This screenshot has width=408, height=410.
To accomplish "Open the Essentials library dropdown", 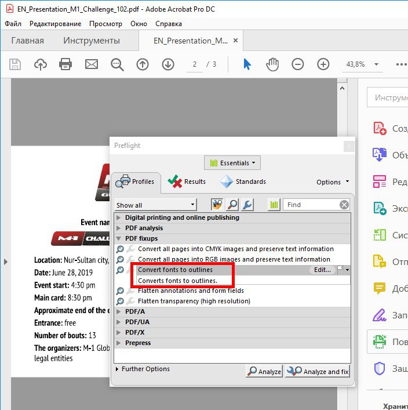I will 232,163.
